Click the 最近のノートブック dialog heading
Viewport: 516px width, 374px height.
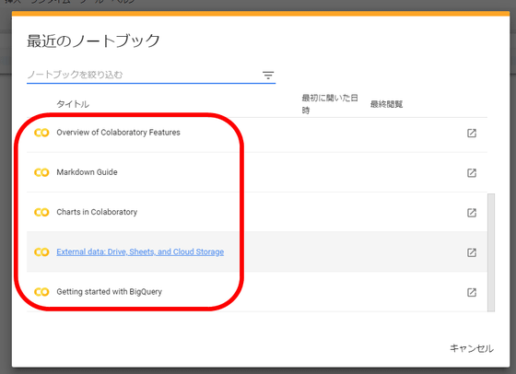[x=93, y=41]
